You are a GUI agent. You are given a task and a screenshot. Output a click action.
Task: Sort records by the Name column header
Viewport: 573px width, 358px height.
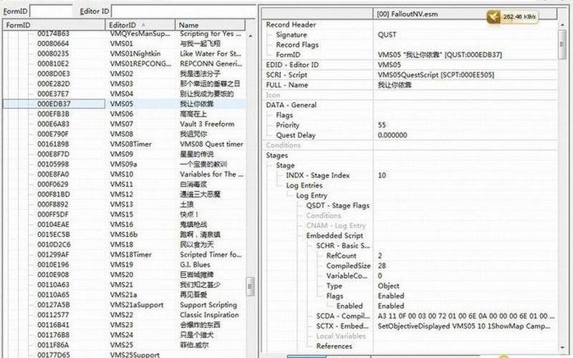[x=208, y=25]
